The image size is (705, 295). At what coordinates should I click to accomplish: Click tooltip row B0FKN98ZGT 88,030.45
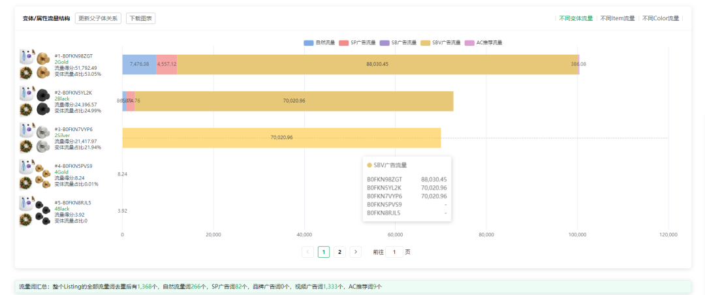click(407, 179)
